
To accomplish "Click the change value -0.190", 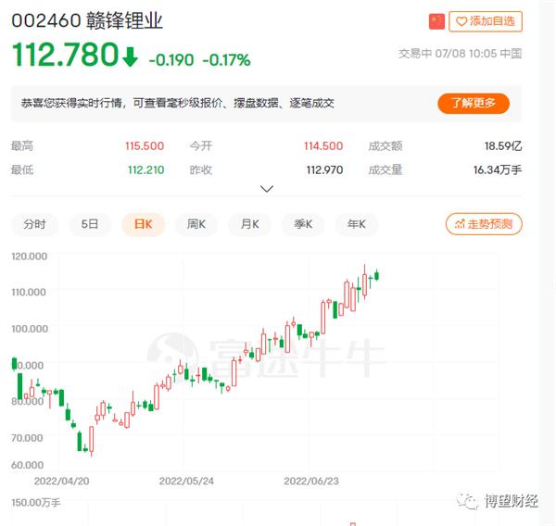I will tap(171, 60).
